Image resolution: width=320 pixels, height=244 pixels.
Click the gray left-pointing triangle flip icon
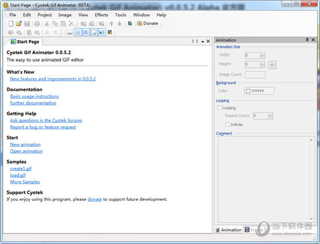click(55, 32)
